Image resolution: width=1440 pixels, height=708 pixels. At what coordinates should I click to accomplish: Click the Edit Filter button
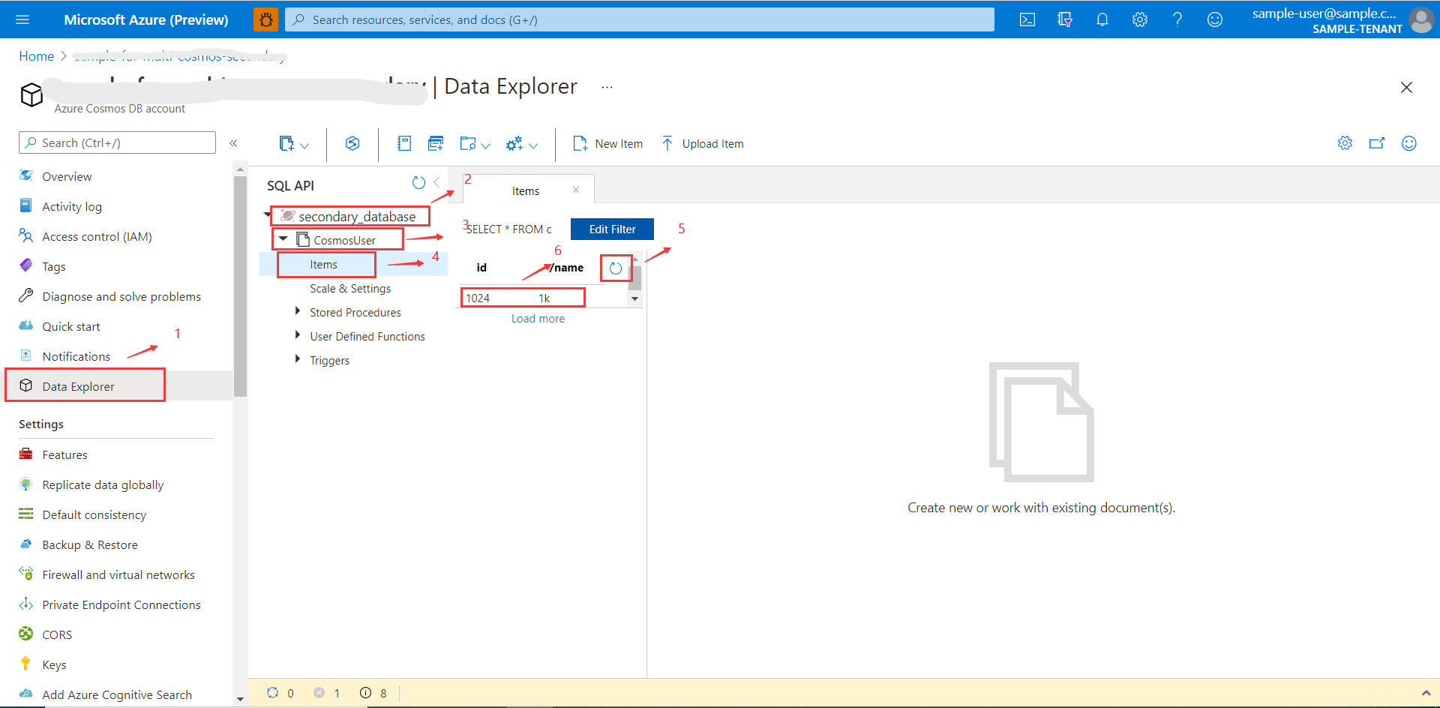coord(612,229)
